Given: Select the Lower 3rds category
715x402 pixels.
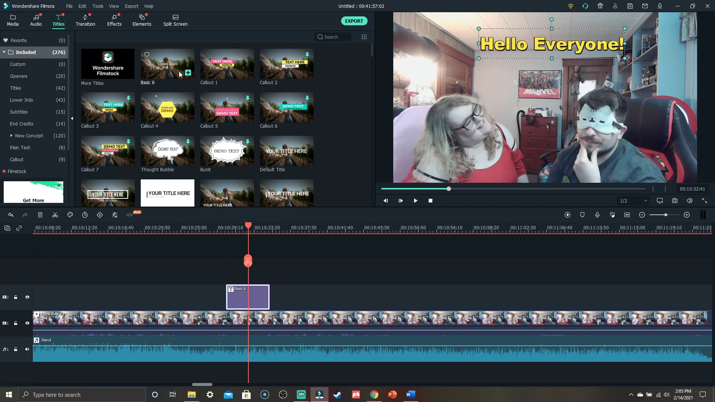Looking at the screenshot, I should pyautogui.click(x=34, y=100).
